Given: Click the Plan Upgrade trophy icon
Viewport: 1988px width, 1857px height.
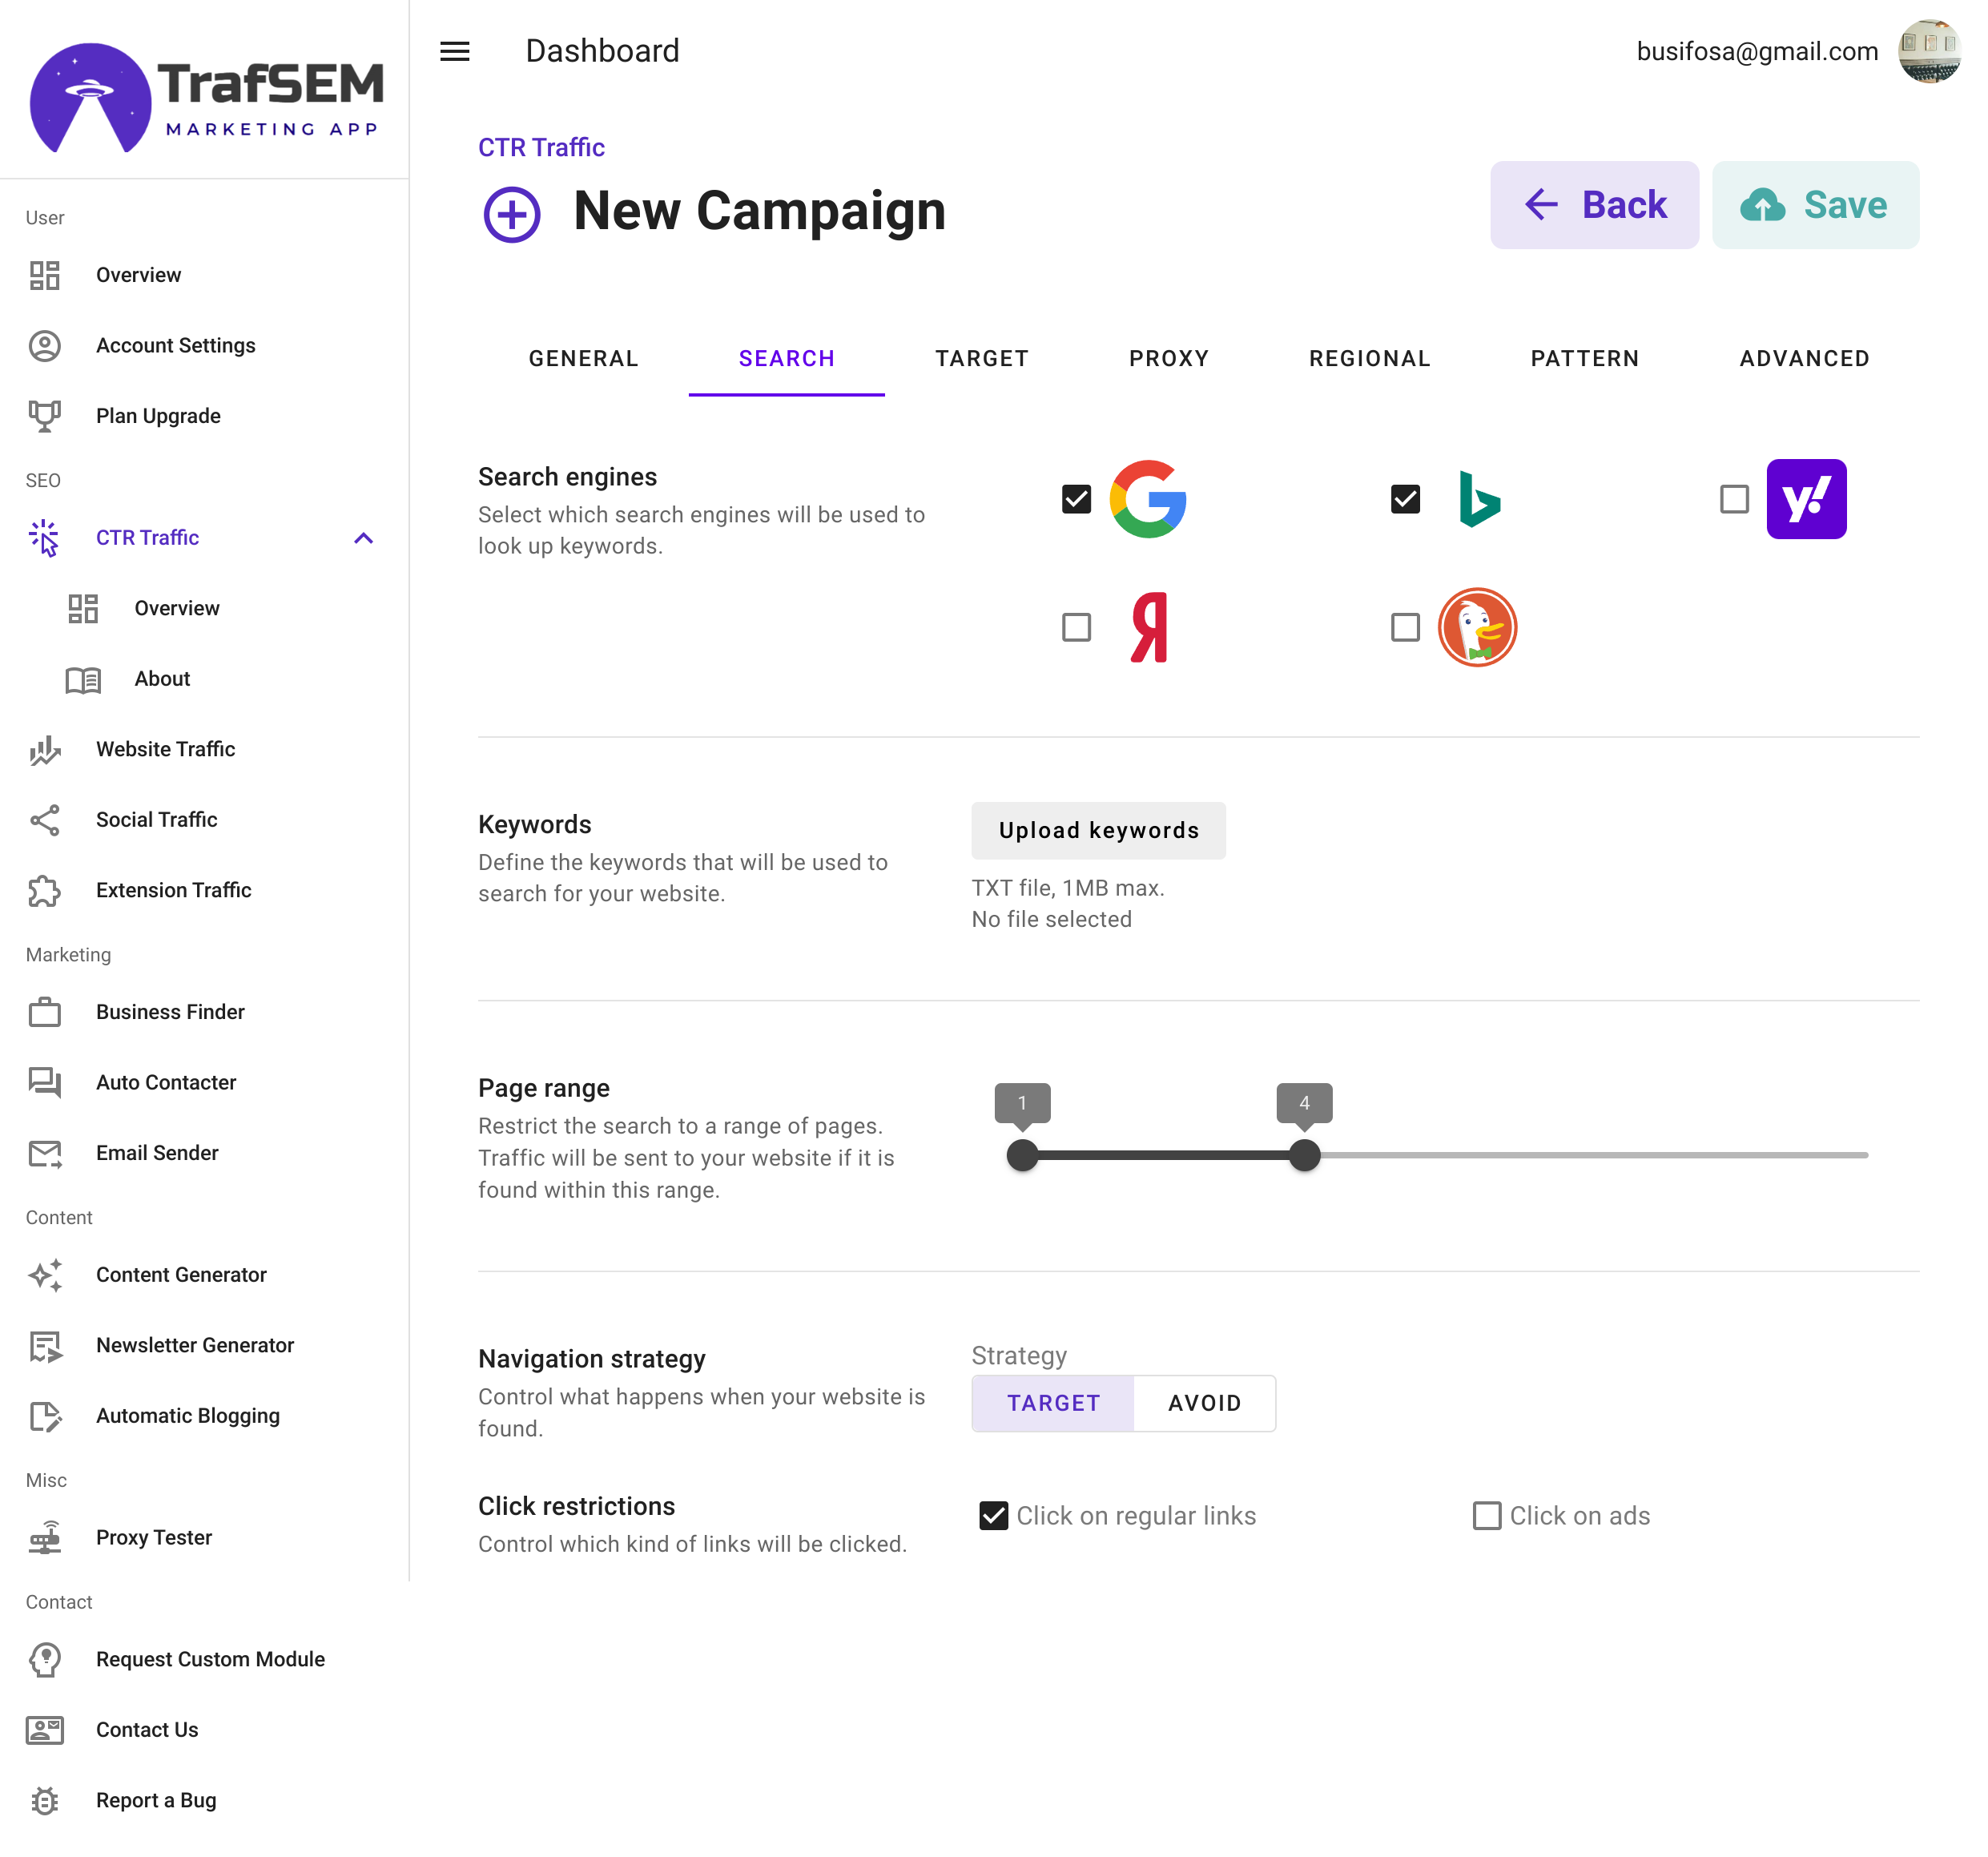Looking at the screenshot, I should 45,416.
